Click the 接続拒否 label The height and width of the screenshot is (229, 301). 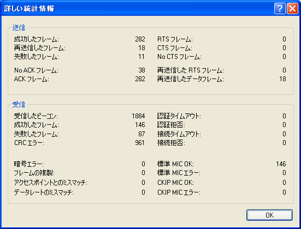tap(171, 143)
